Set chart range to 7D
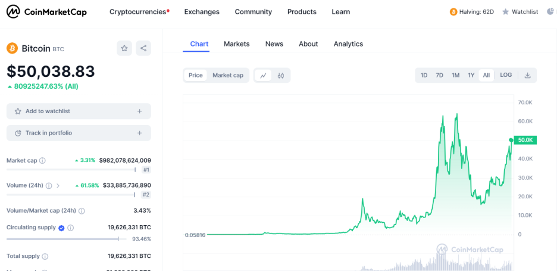This screenshot has width=557, height=271. pos(439,76)
